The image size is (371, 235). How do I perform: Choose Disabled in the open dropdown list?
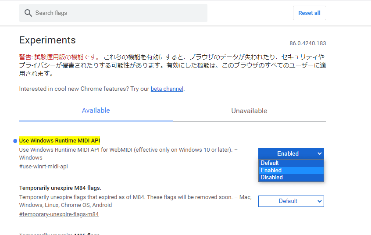(x=291, y=178)
